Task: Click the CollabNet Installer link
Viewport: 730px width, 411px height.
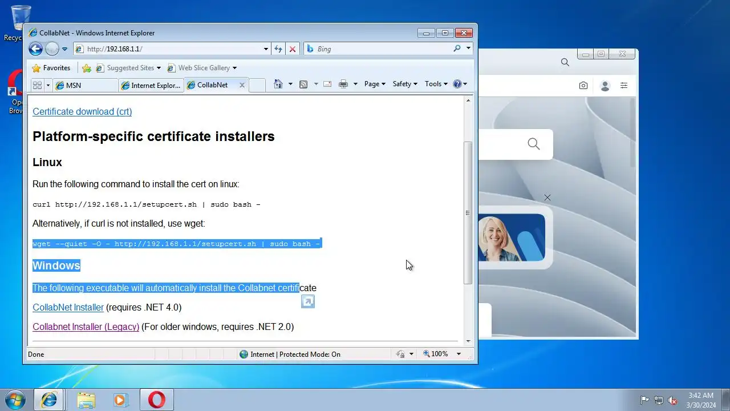Action: pyautogui.click(x=68, y=308)
